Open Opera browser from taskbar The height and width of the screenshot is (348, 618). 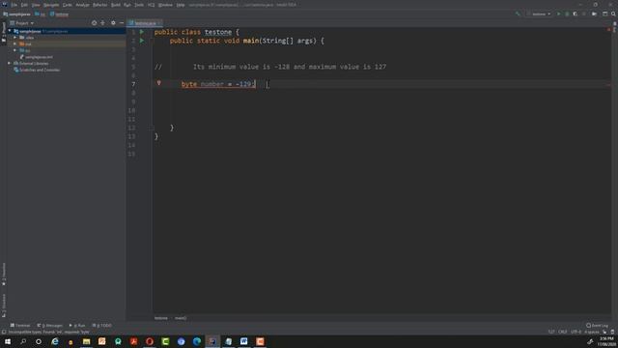(x=150, y=341)
